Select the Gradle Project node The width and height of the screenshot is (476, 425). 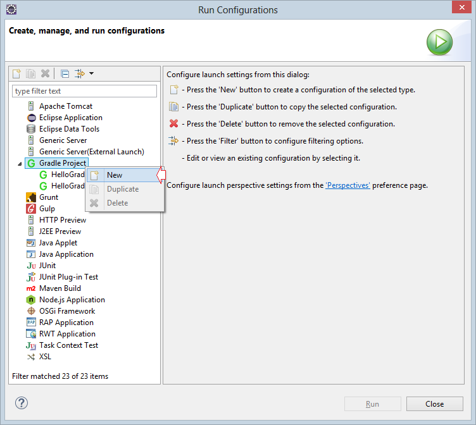coord(63,163)
